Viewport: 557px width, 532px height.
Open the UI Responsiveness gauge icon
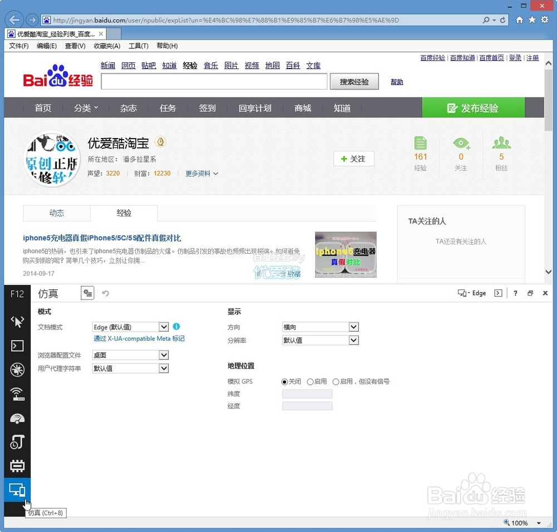[17, 418]
